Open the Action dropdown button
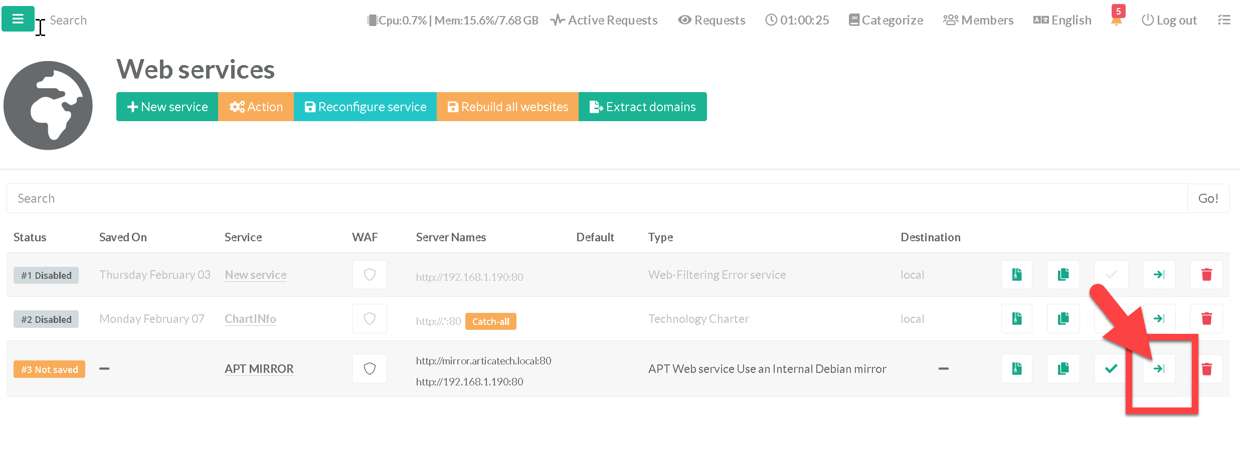 [256, 107]
